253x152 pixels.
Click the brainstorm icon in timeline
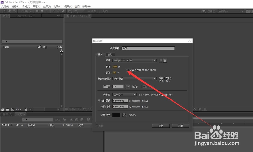click(88, 120)
